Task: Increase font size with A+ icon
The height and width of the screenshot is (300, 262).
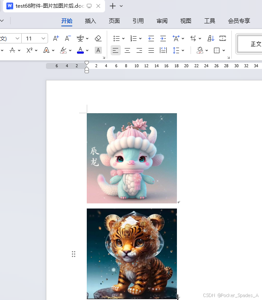Action: click(x=56, y=38)
